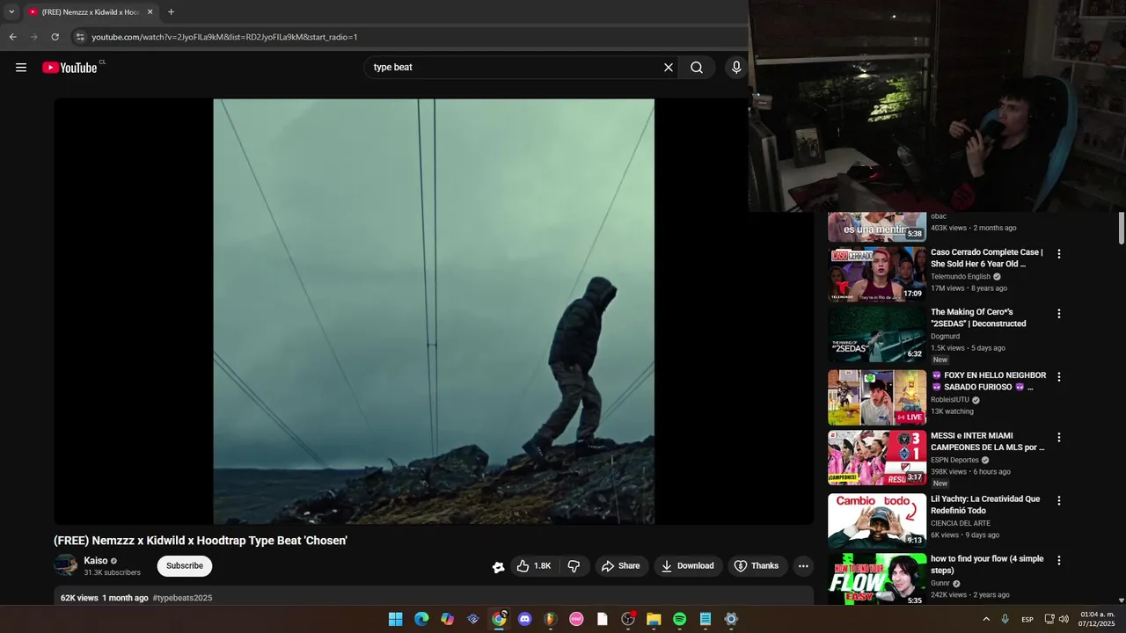Click the search magnifier button
This screenshot has width=1126, height=633.
tap(697, 68)
